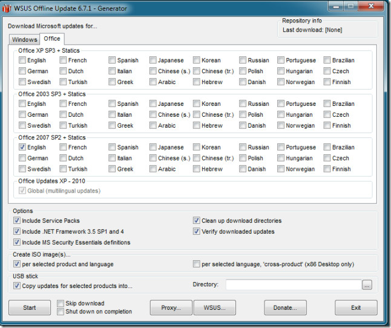
Task: Open WSUS... settings
Action: pos(214,307)
